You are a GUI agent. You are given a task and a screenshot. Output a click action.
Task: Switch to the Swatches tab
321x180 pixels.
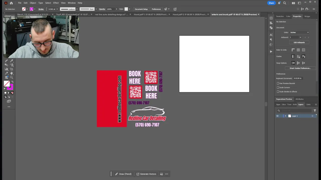280,16
